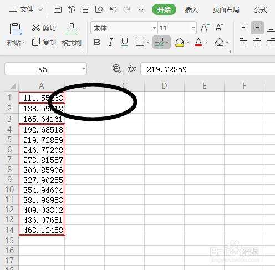The height and width of the screenshot is (270, 275).
Task: Click the Print icon
Action: pyautogui.click(x=85, y=9)
